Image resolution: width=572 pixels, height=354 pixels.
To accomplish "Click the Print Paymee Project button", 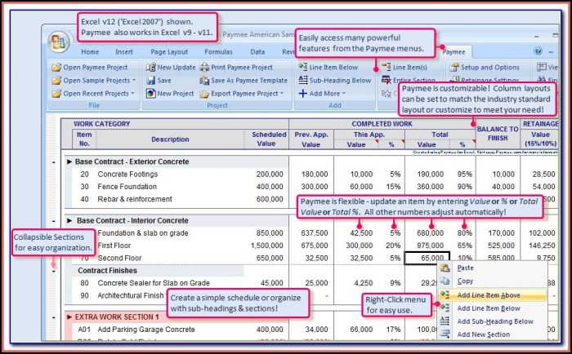I will (x=236, y=68).
